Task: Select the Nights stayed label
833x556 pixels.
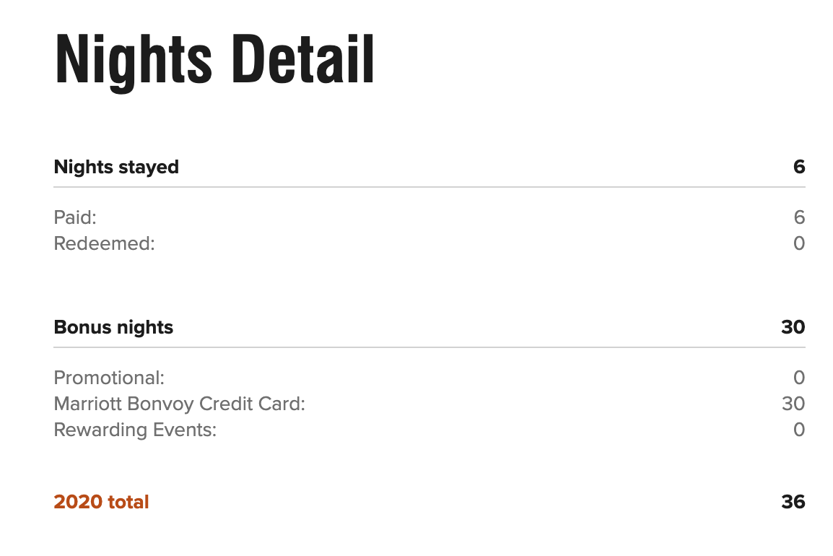Action: point(116,168)
